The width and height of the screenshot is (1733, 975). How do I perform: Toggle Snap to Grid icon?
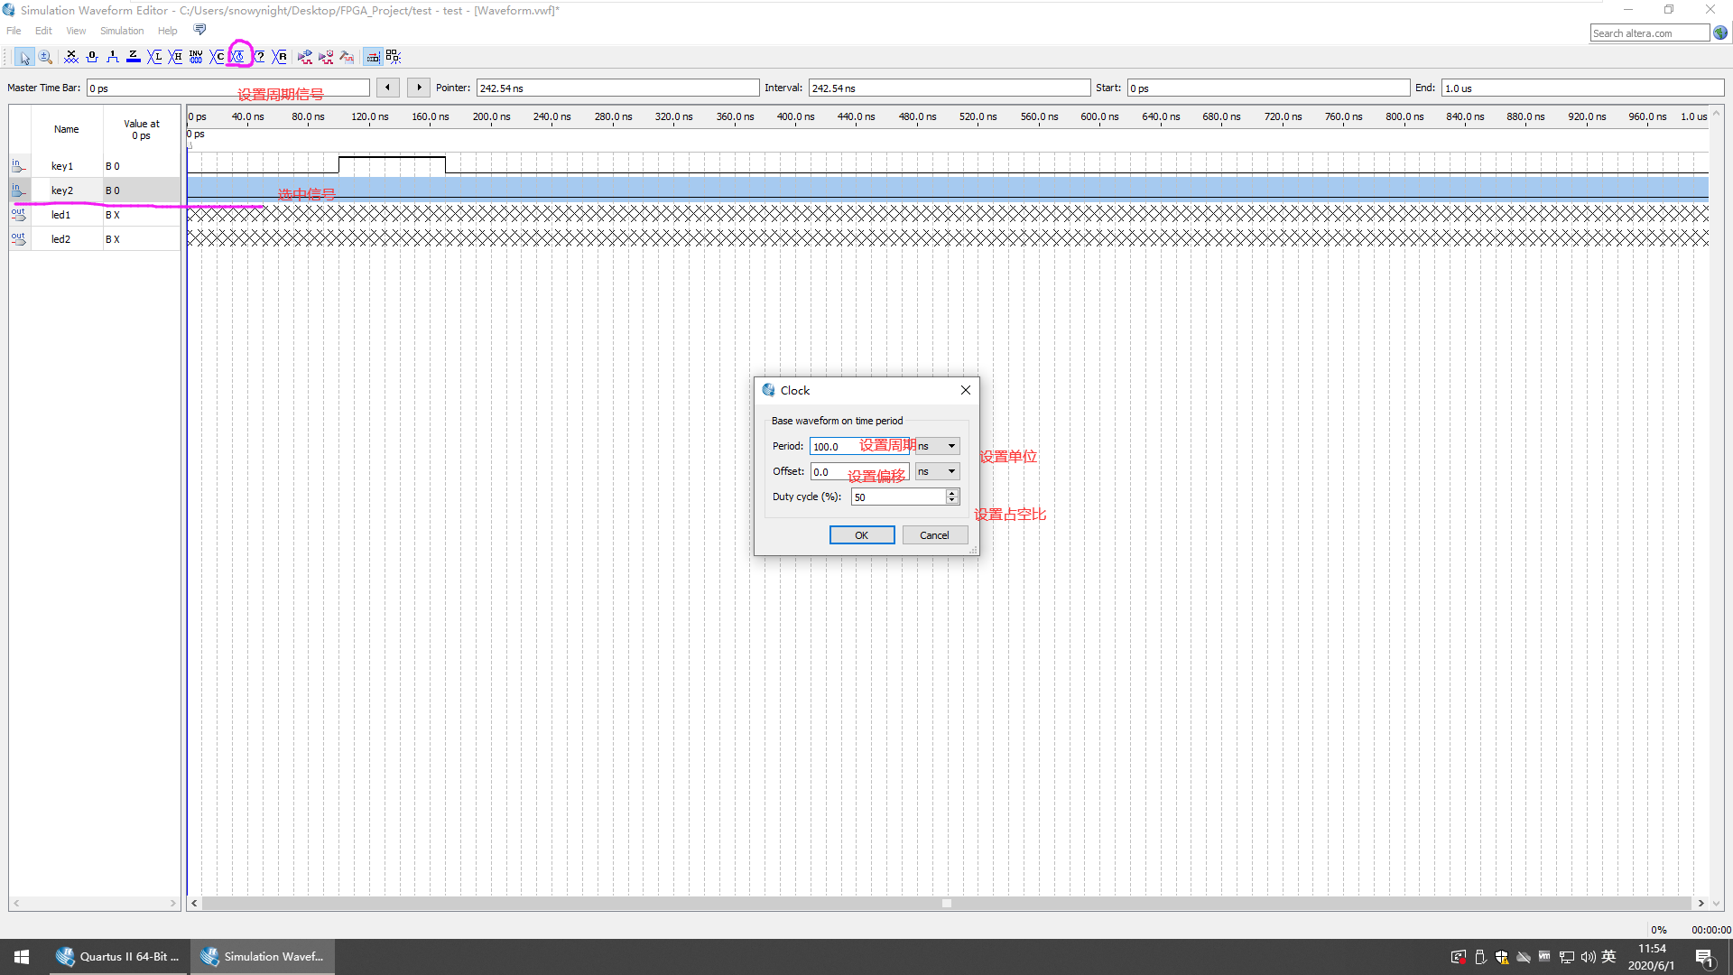point(373,57)
